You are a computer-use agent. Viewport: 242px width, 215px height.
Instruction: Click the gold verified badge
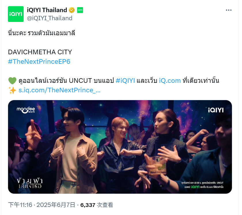(x=72, y=10)
